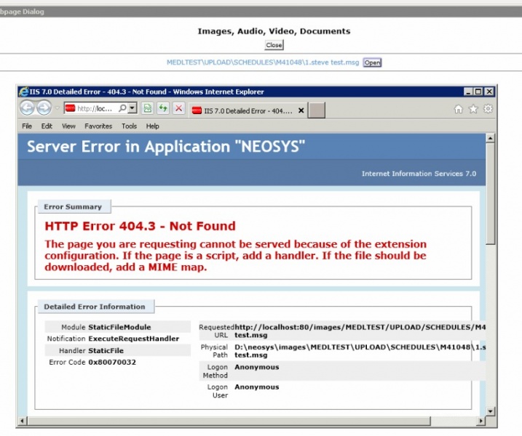Open a new blank tab

(x=316, y=110)
